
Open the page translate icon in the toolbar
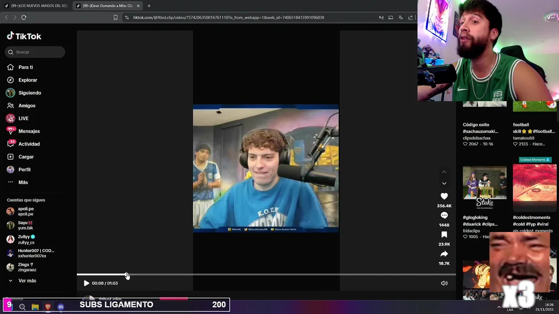pos(400,17)
